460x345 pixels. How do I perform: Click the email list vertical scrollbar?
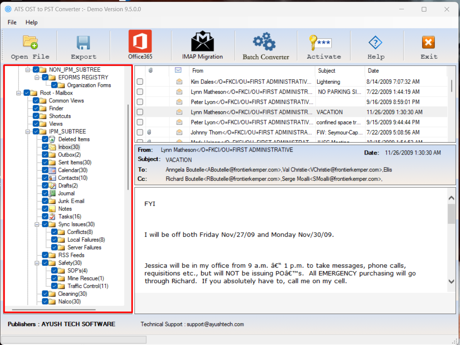pyautogui.click(x=451, y=85)
